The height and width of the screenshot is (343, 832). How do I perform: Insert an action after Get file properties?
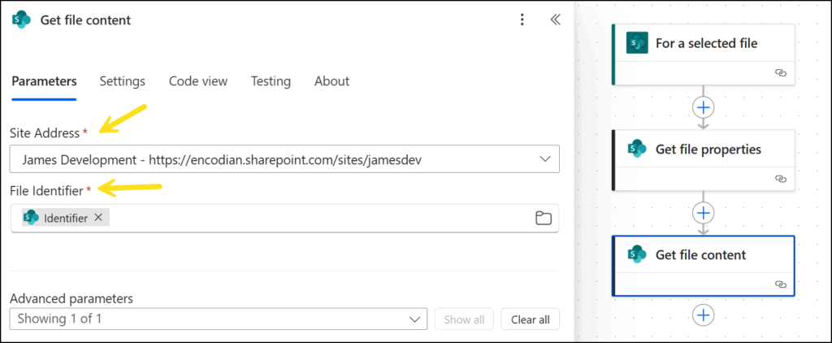coord(704,214)
